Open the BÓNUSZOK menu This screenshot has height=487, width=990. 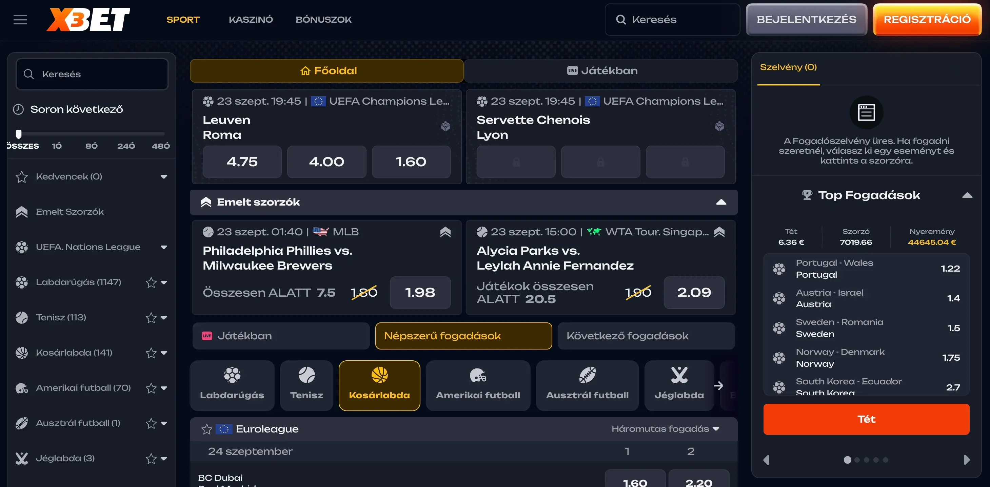pos(323,20)
